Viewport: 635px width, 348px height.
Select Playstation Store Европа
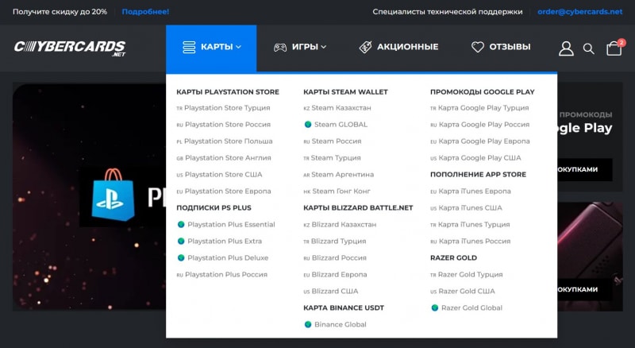(x=224, y=191)
